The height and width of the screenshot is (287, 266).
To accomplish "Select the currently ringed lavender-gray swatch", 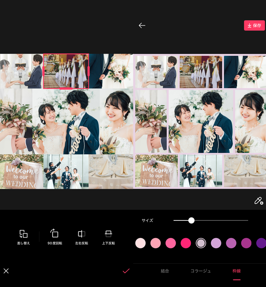I will click(201, 243).
